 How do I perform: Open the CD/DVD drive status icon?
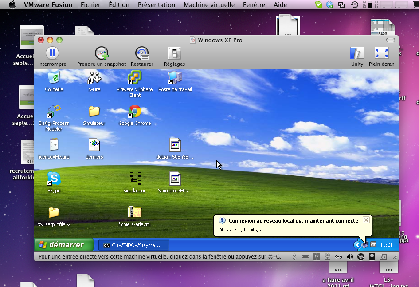[x=360, y=256]
